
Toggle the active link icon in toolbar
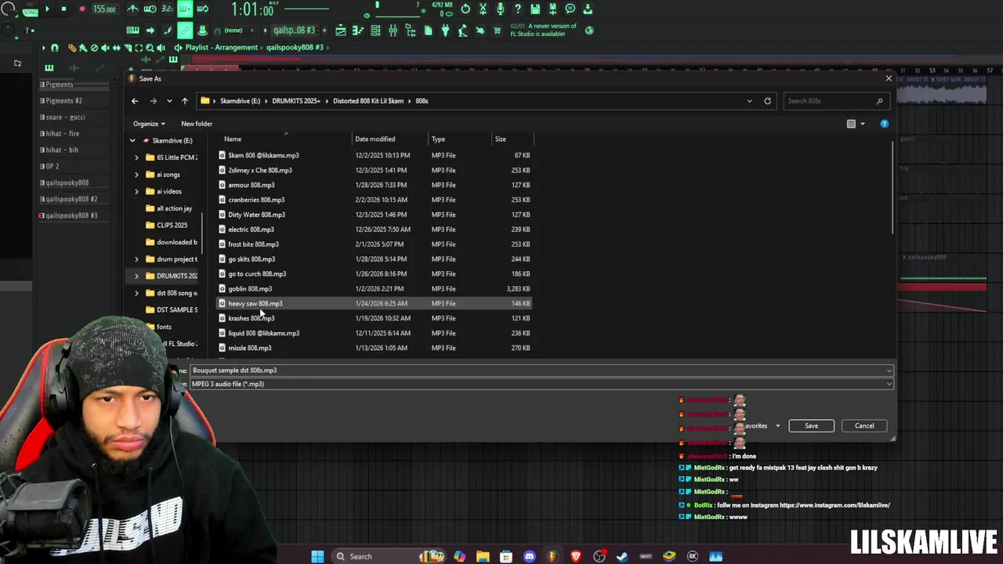[185, 31]
